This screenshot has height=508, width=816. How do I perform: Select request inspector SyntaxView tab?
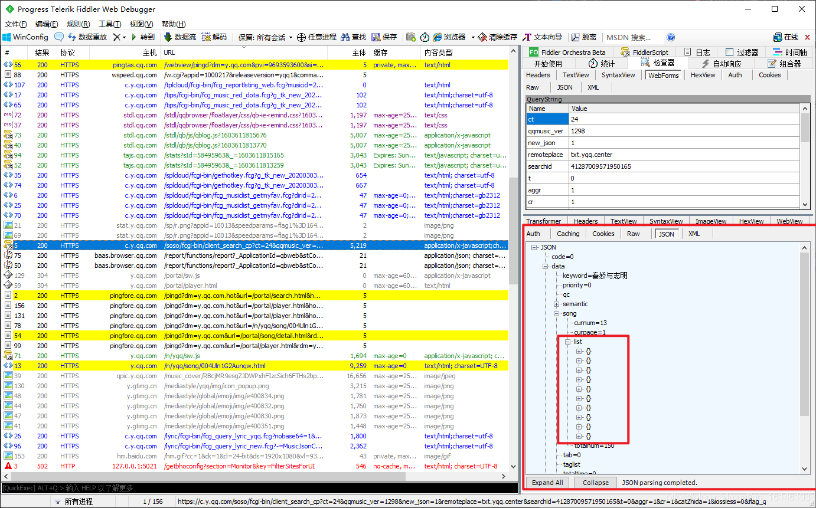pyautogui.click(x=618, y=75)
